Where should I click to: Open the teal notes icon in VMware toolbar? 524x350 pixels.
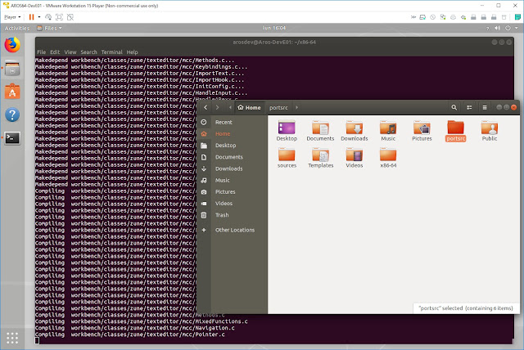tap(517, 17)
